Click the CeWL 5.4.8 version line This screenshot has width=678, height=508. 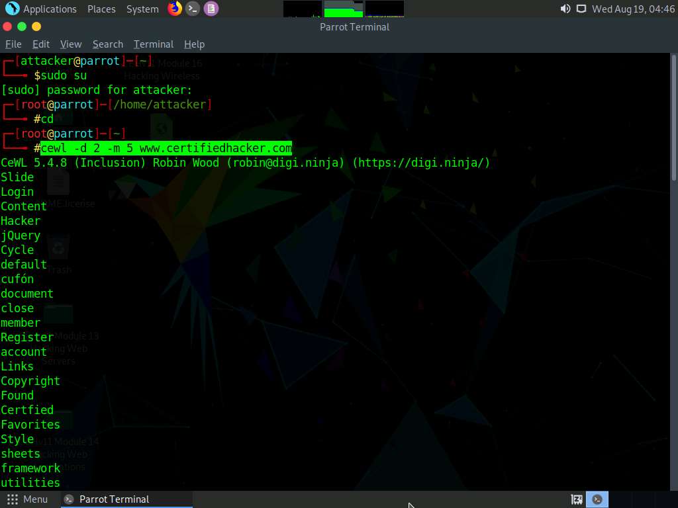coord(245,163)
